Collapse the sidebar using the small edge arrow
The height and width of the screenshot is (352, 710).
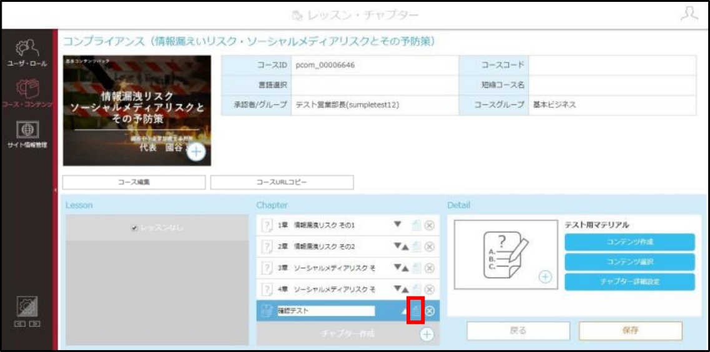pos(55,190)
